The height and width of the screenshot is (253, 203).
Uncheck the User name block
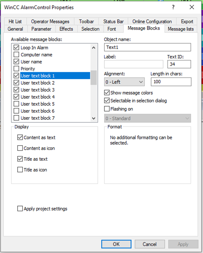16,62
